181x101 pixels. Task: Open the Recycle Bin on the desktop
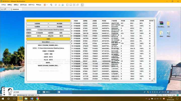pyautogui.click(x=168, y=33)
